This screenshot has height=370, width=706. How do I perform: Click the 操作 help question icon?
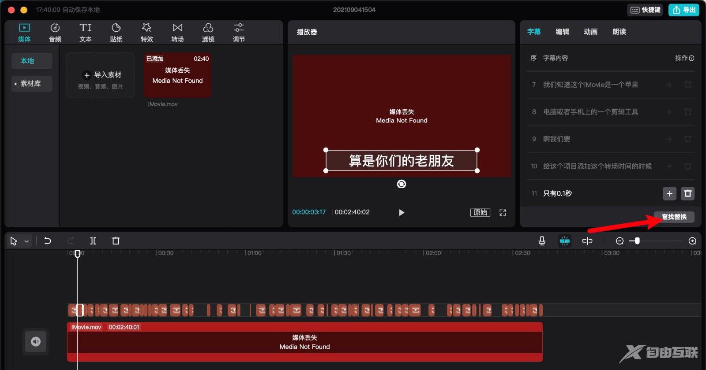click(x=691, y=58)
